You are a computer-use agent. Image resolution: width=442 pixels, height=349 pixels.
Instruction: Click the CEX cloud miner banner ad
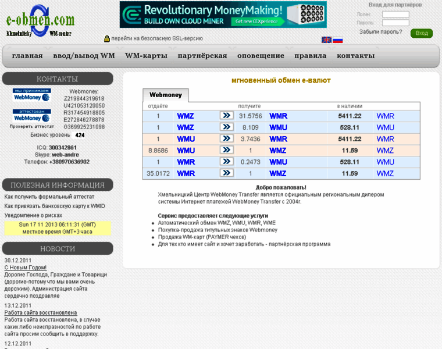point(223,15)
